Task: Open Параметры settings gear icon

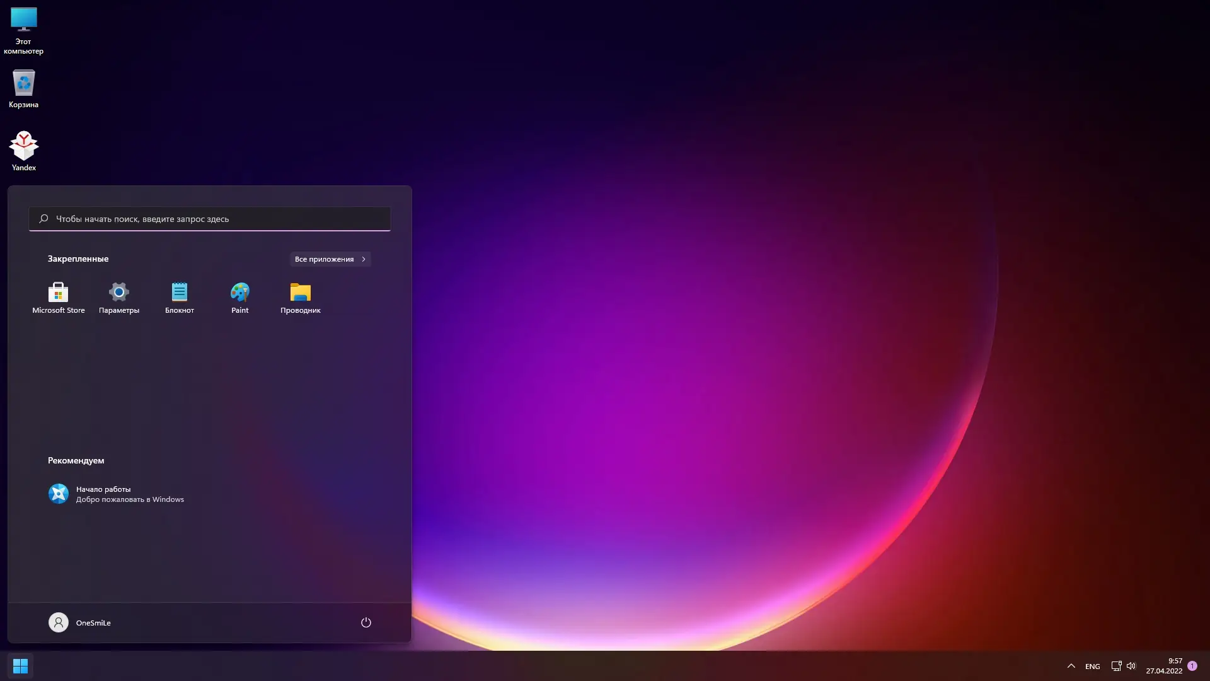Action: tap(118, 297)
